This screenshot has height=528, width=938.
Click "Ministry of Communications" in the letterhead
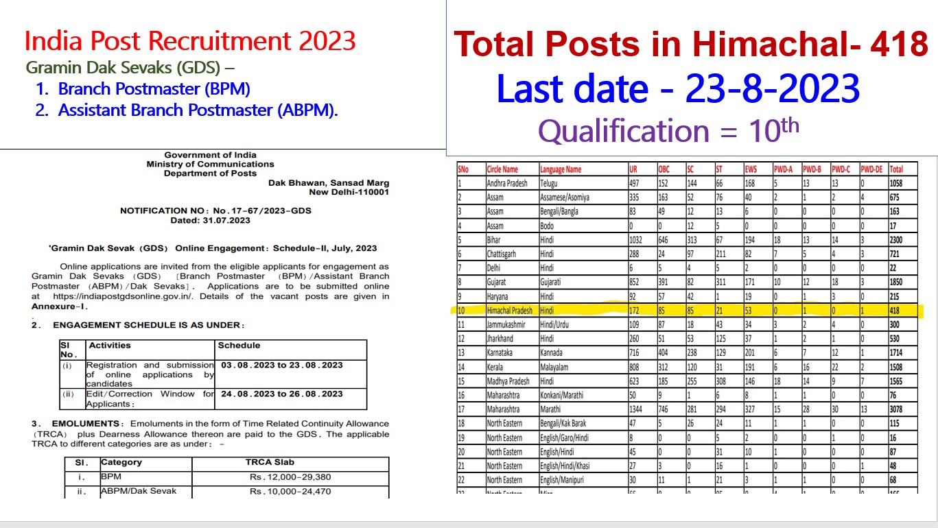(x=210, y=164)
